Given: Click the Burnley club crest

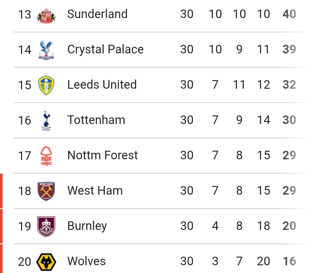Looking at the screenshot, I should click(46, 226).
